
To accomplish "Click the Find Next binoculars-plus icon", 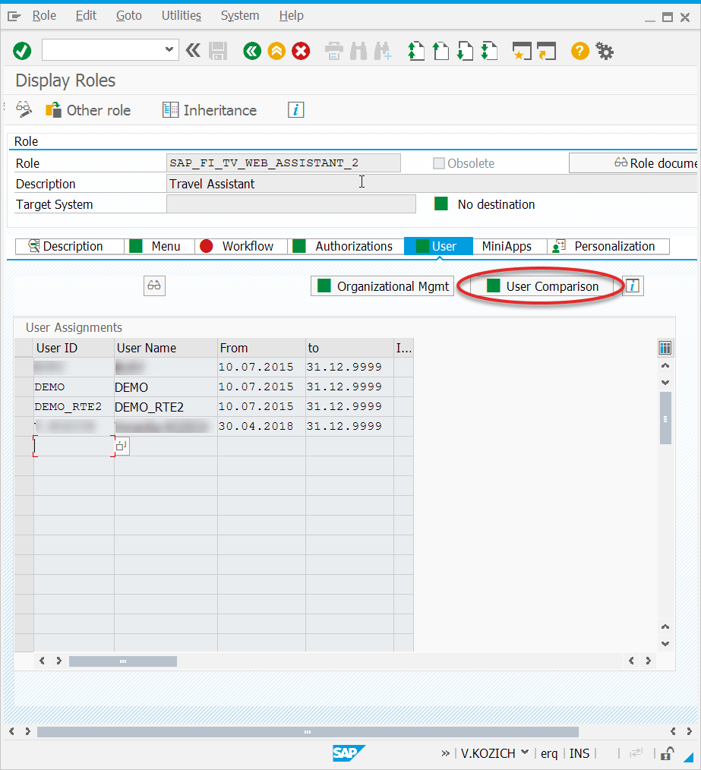I will click(383, 51).
